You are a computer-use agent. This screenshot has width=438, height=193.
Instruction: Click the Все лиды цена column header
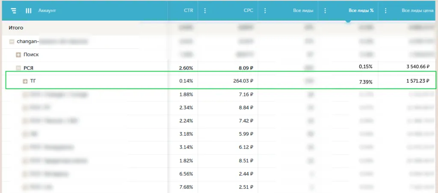tap(417, 11)
